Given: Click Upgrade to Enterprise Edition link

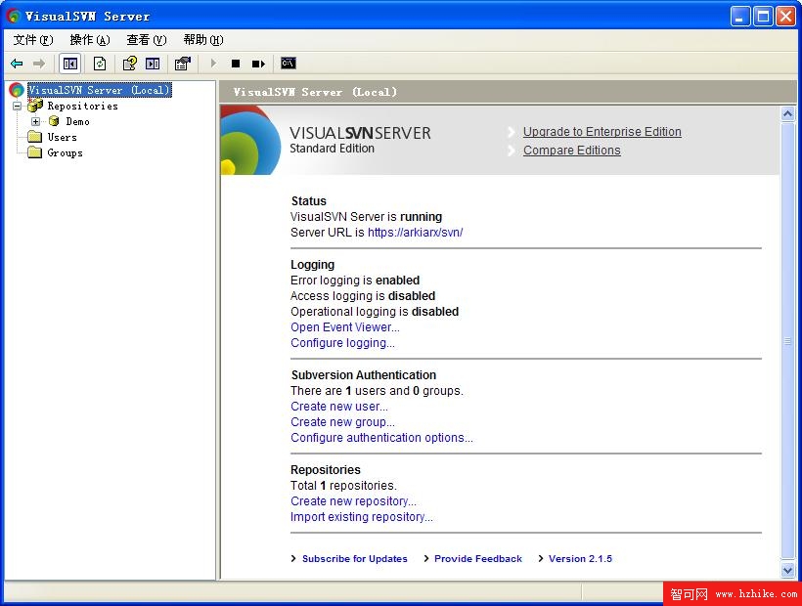Looking at the screenshot, I should (602, 132).
